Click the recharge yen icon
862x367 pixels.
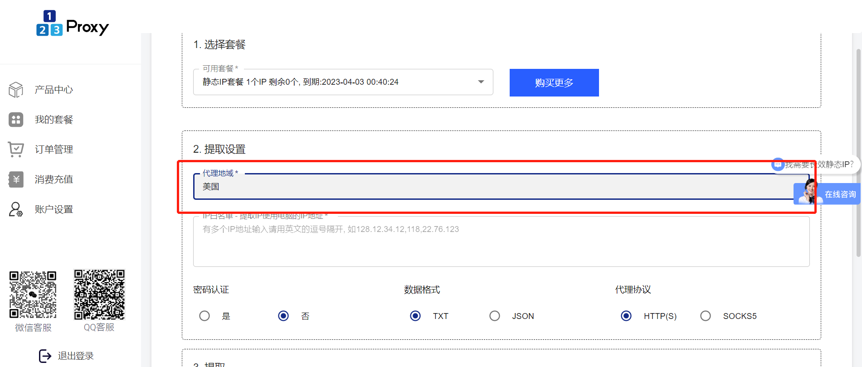[x=16, y=179]
